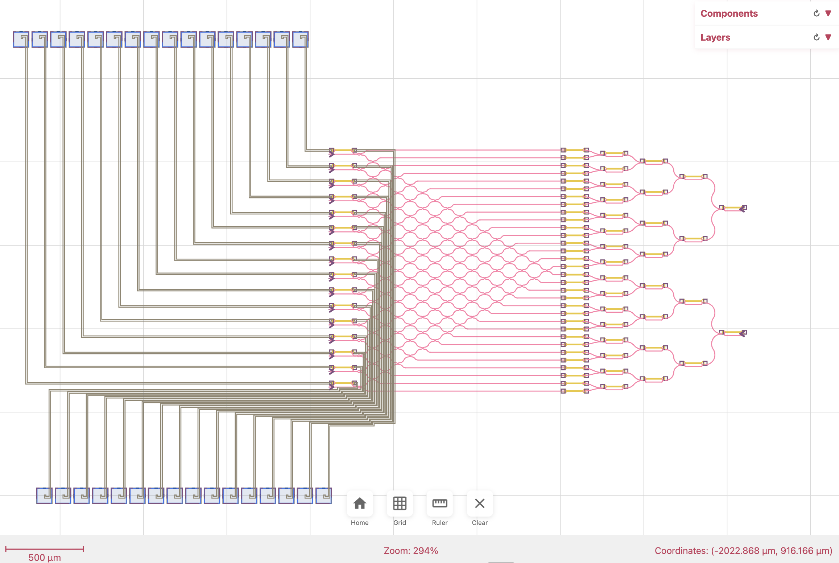Screen dimensions: 839x563
Task: Activate the Ruler measurement tool
Action: pos(439,504)
